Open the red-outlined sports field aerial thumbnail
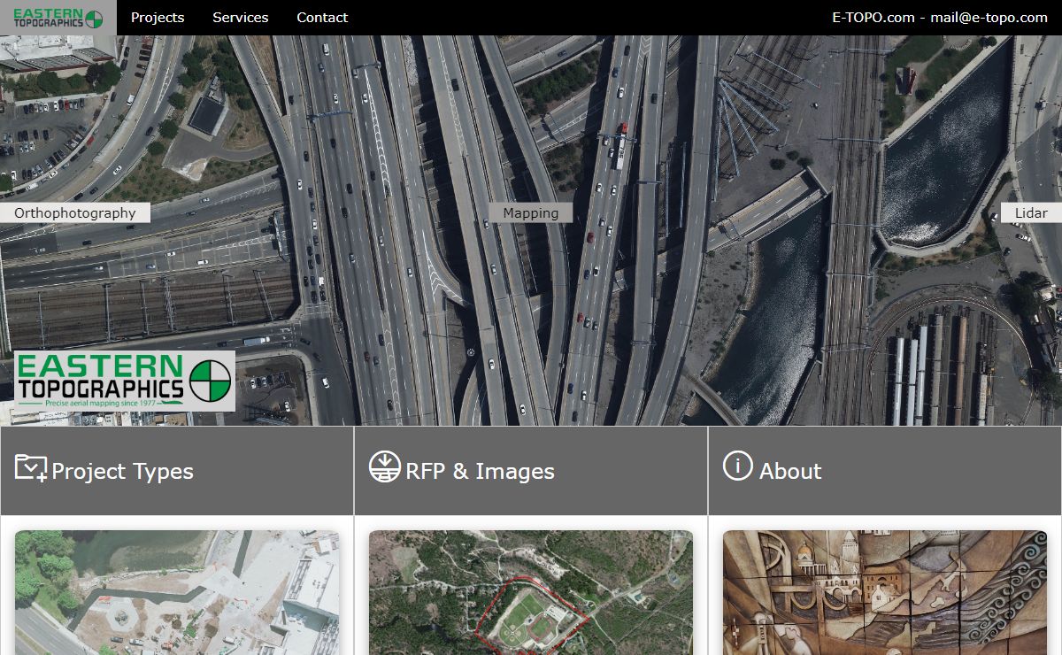Image resolution: width=1062 pixels, height=655 pixels. 531,592
